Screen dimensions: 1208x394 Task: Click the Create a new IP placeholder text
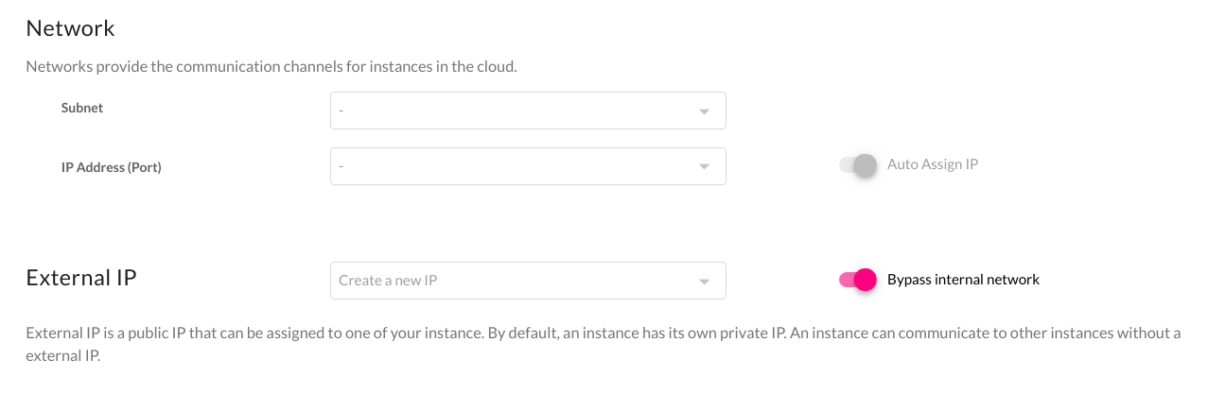click(x=387, y=281)
